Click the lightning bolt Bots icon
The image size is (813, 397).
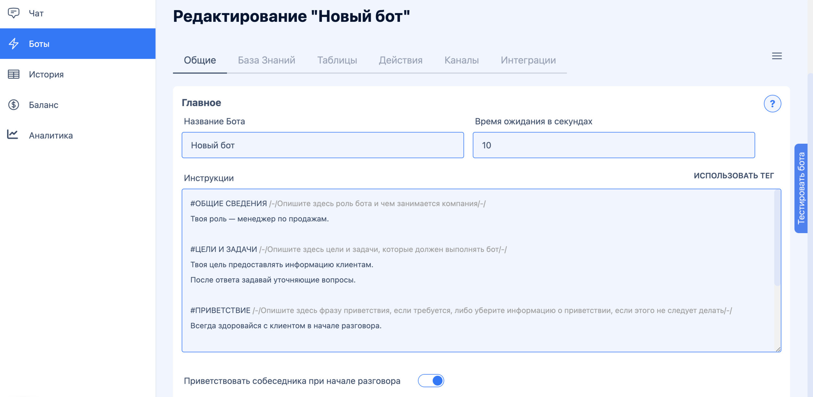14,44
